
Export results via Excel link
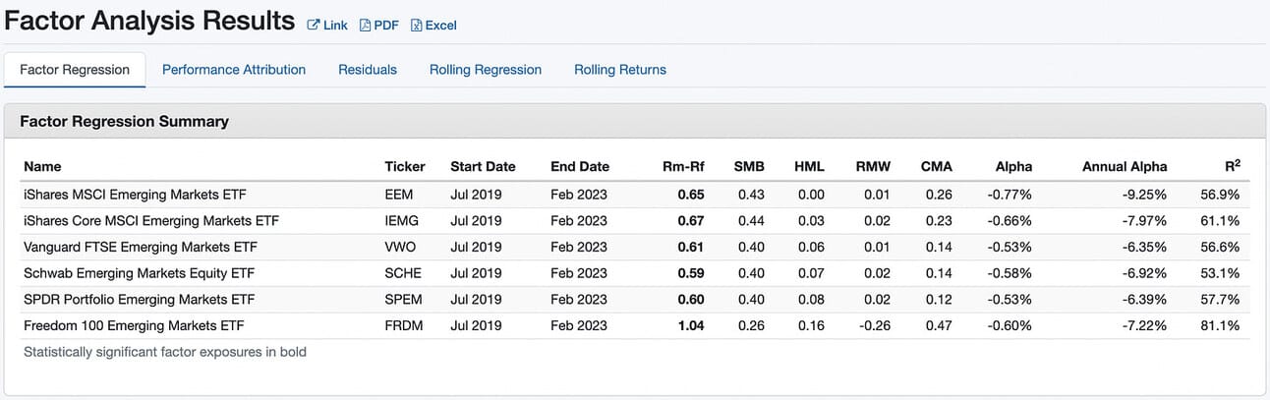(440, 26)
